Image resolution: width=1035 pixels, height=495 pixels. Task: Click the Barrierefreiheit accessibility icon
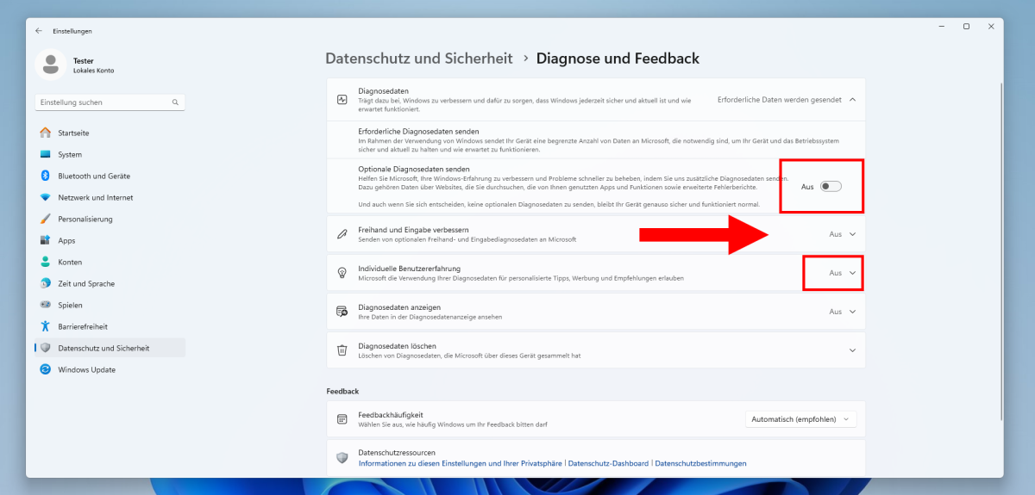(46, 326)
